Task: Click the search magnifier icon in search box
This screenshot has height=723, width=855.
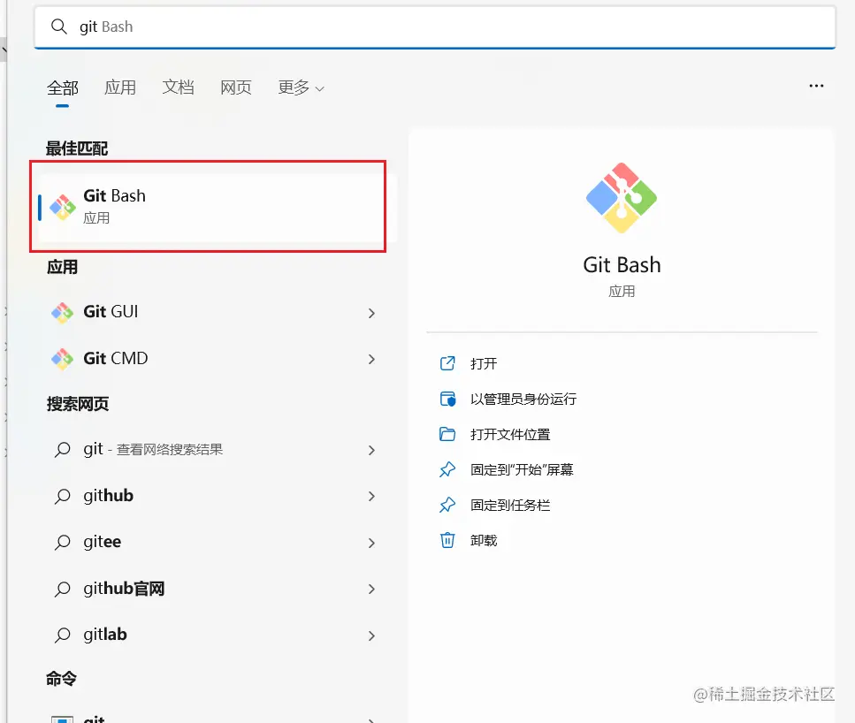Action: 59,27
